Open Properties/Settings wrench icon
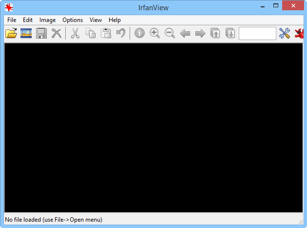This screenshot has height=228, width=307. (285, 33)
